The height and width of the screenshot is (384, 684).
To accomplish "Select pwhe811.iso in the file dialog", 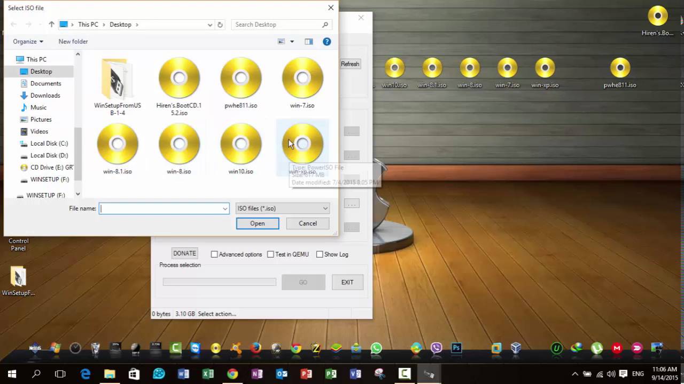I will click(x=241, y=83).
